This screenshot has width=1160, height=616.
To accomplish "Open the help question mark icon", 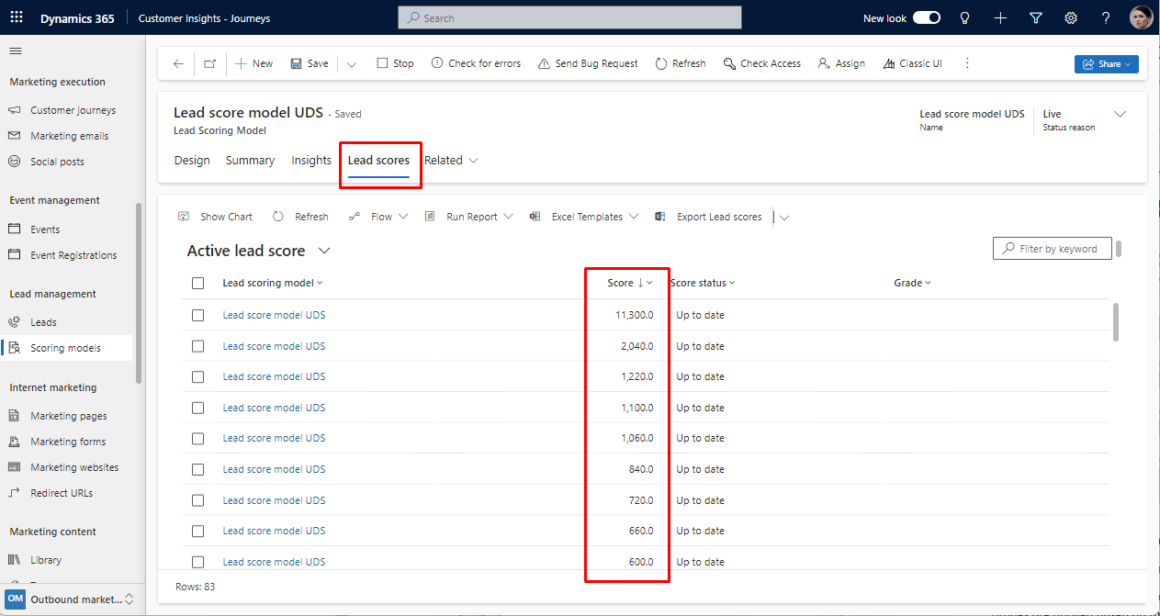I will [x=1106, y=17].
